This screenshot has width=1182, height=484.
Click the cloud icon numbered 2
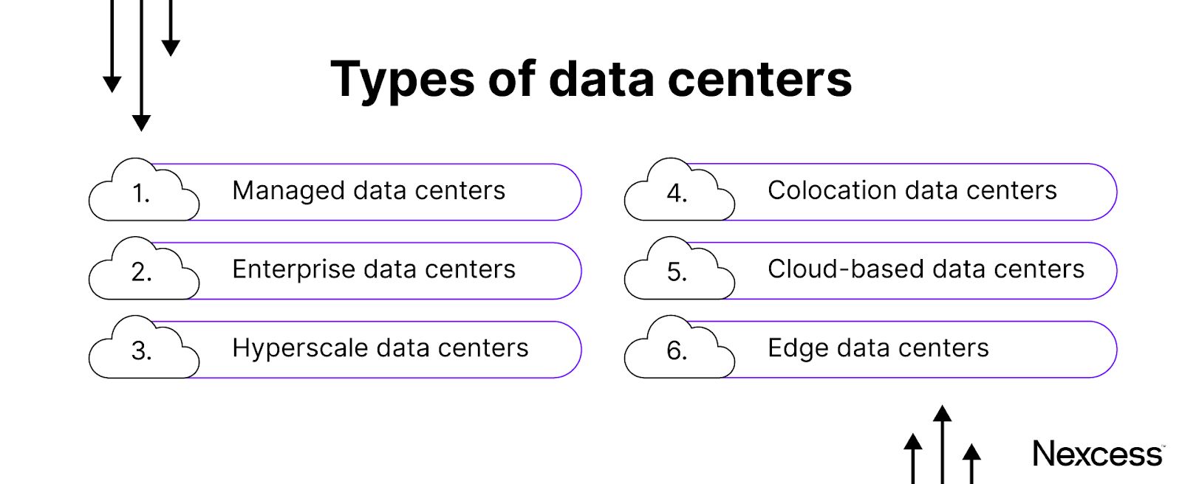[x=144, y=269]
